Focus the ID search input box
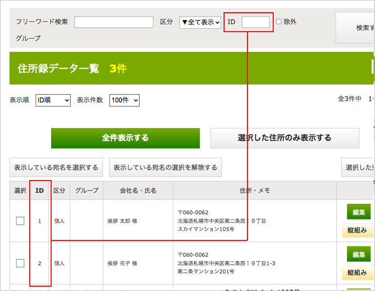375x291 pixels. pyautogui.click(x=255, y=22)
